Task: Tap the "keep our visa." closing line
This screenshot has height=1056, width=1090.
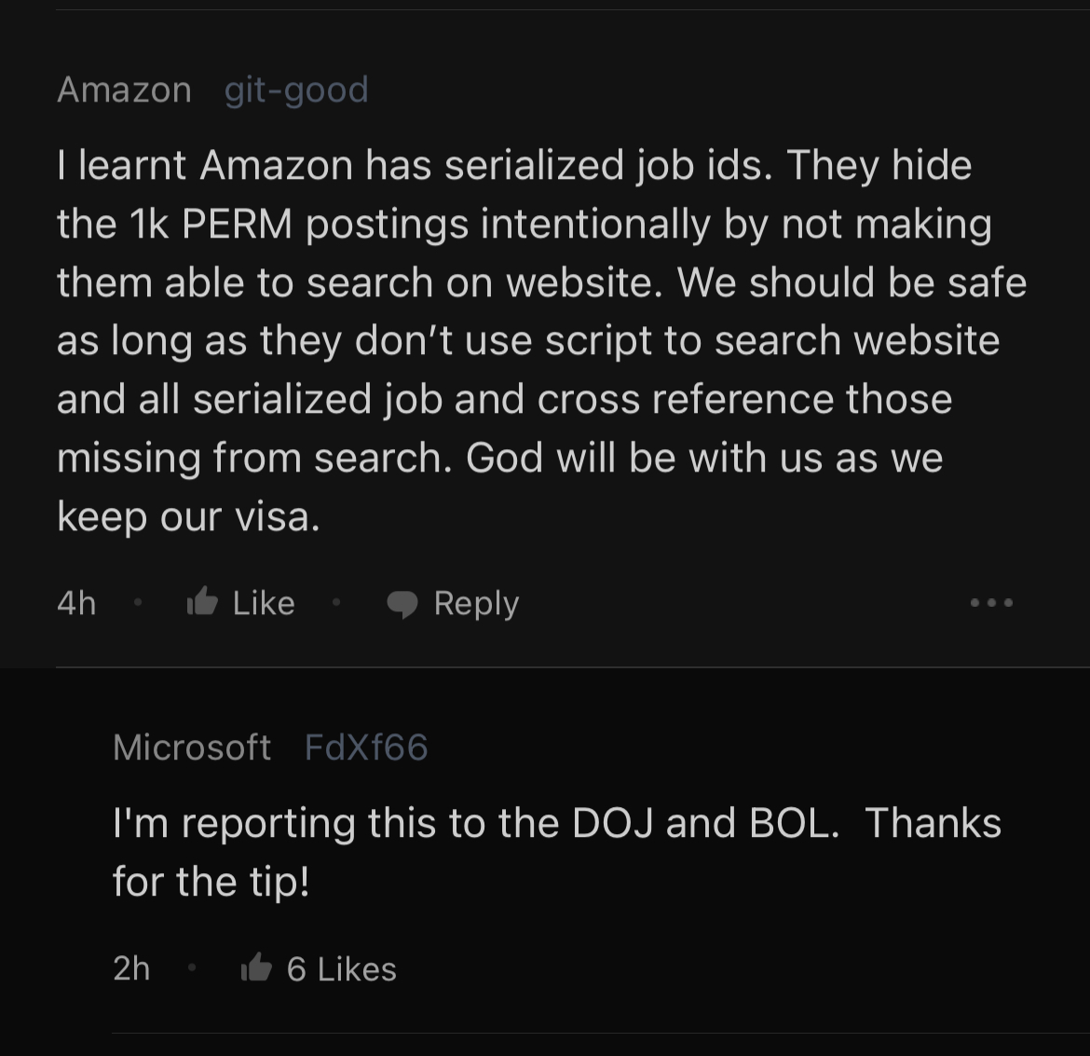Action: (188, 516)
